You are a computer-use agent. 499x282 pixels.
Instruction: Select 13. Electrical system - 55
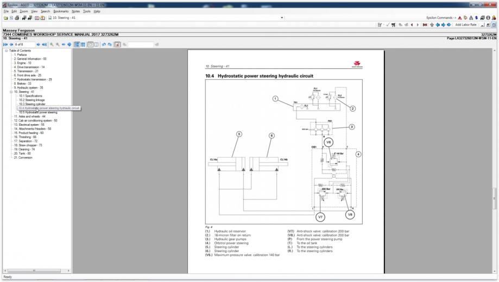pyautogui.click(x=29, y=125)
